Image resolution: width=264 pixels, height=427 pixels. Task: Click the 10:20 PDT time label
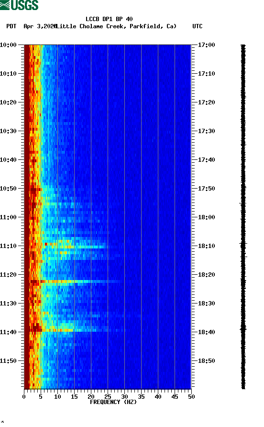click(8, 102)
